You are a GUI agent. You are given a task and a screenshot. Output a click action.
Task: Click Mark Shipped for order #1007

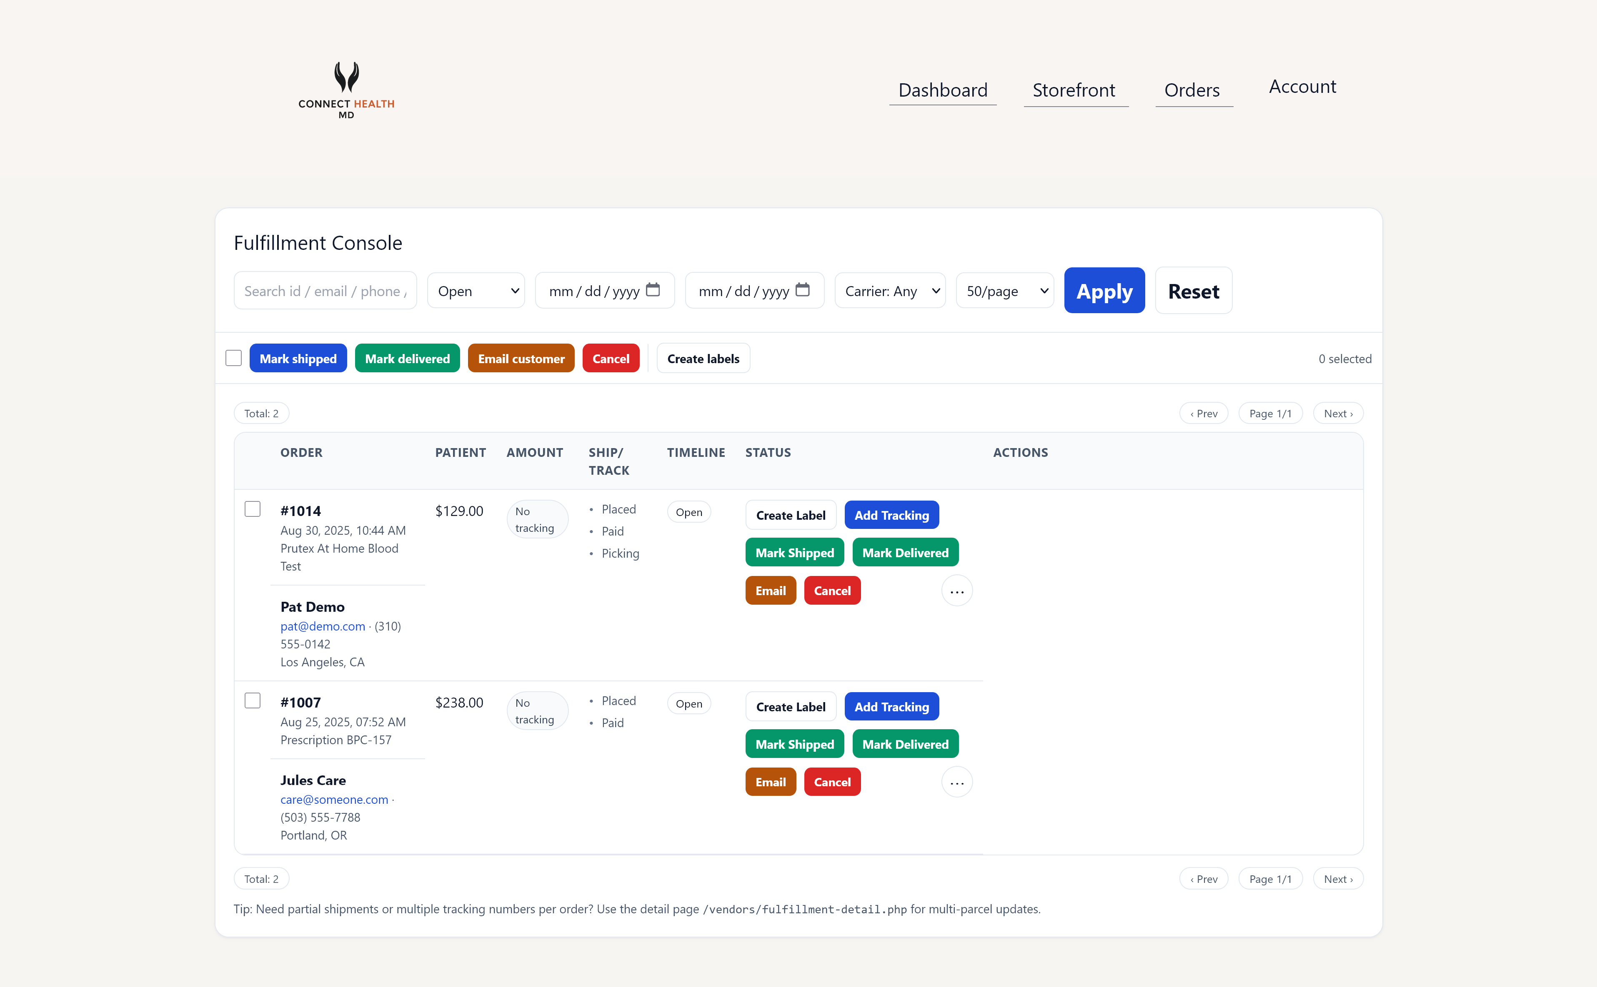[794, 743]
